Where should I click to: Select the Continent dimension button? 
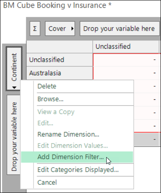[14, 69]
